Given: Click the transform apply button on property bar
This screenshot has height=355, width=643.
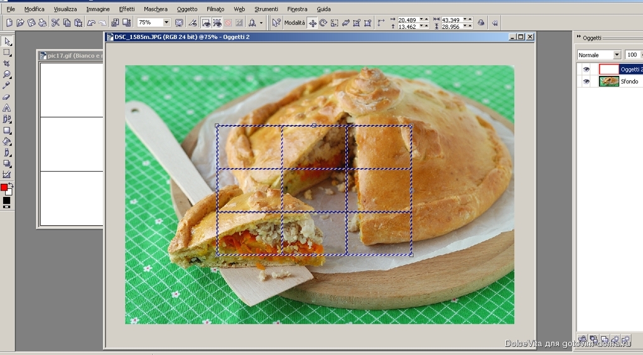Looking at the screenshot, I should click(x=481, y=23).
